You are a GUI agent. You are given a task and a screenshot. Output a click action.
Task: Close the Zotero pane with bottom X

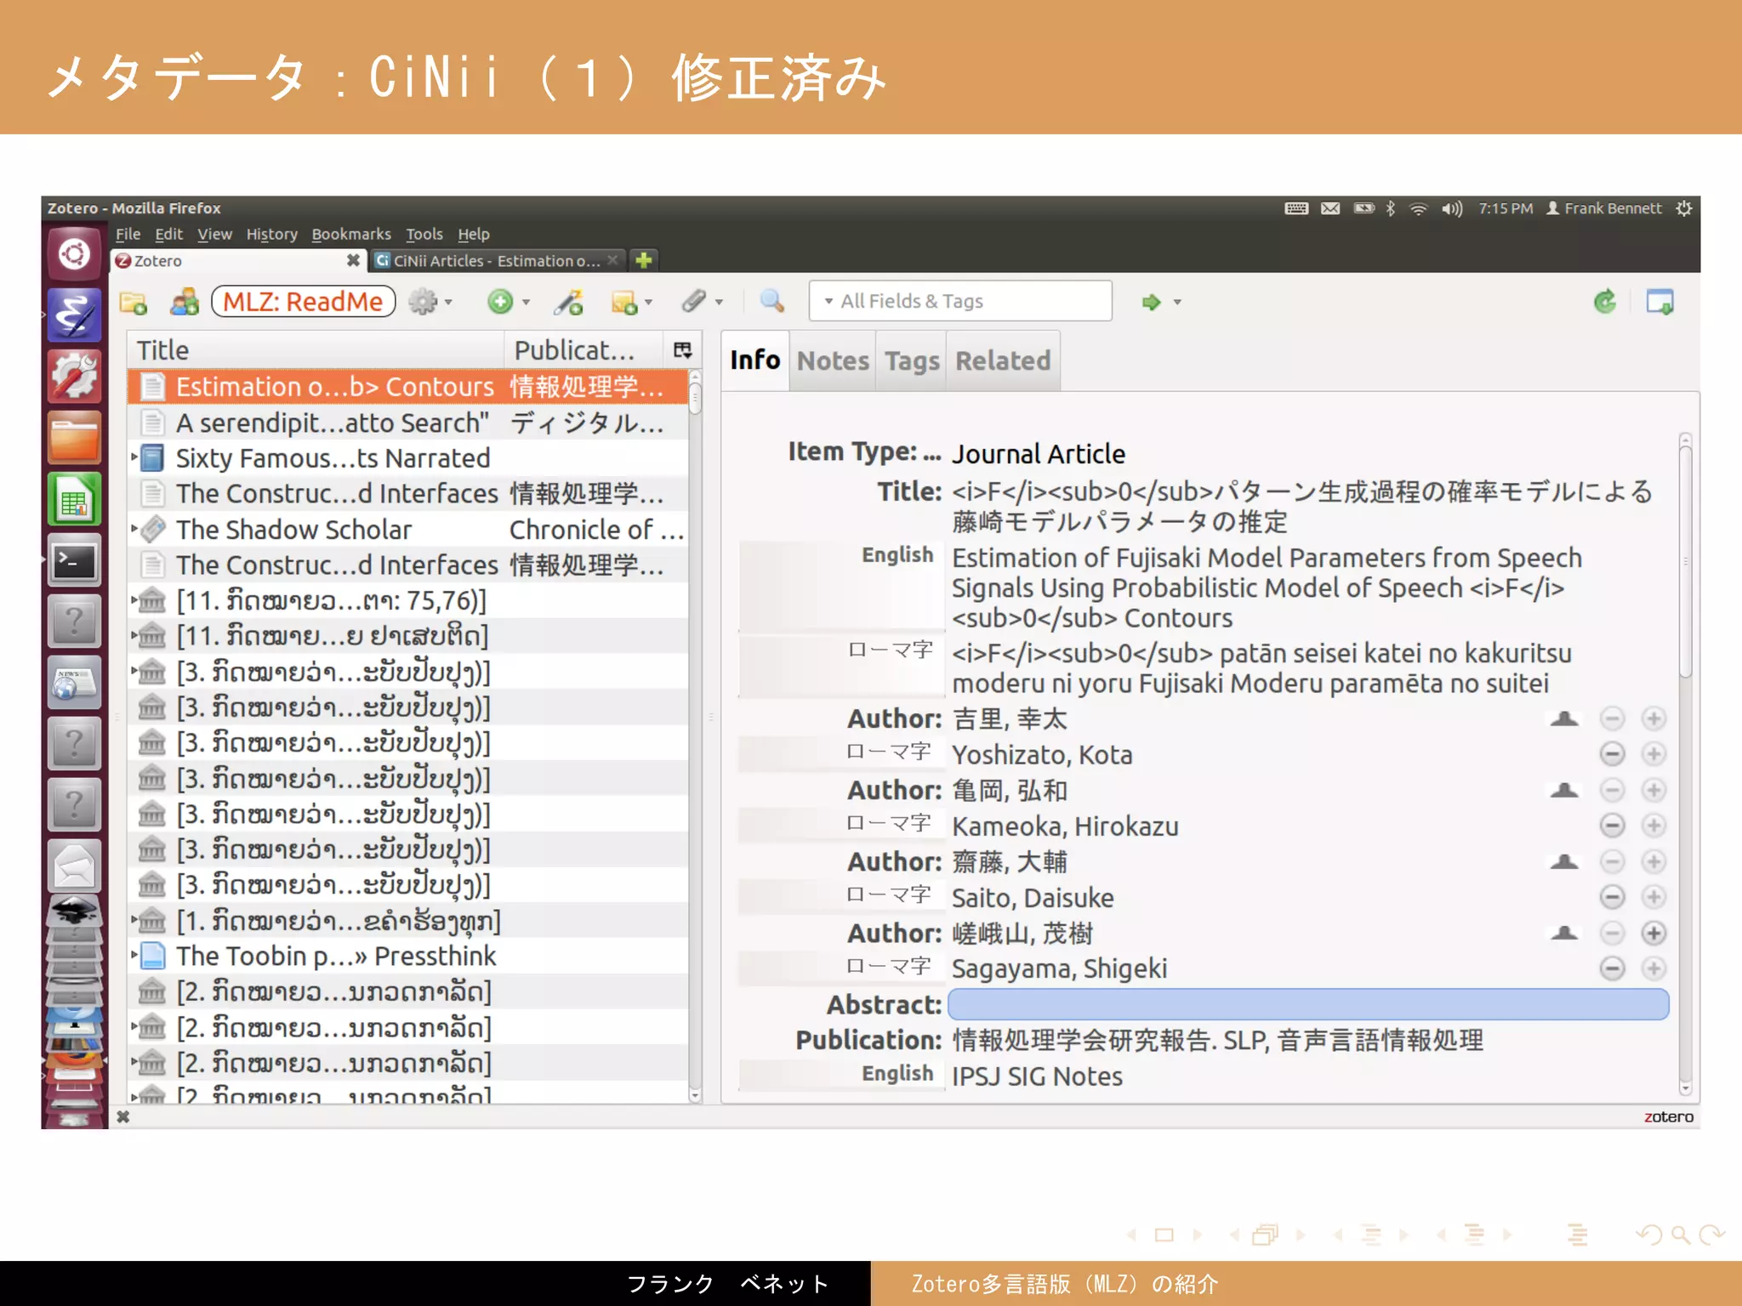point(123,1116)
